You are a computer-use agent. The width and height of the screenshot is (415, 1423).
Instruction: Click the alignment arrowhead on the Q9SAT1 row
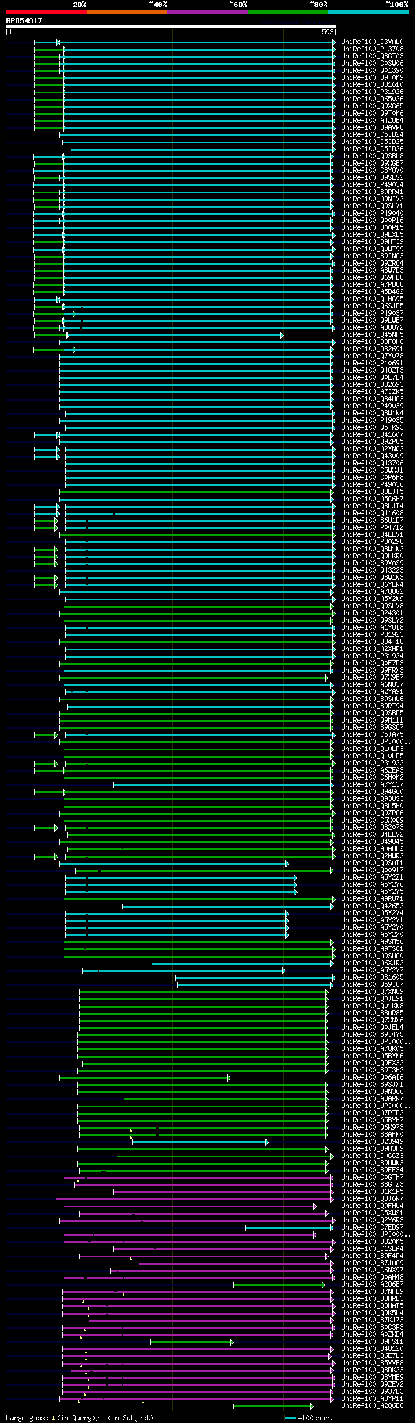(287, 863)
